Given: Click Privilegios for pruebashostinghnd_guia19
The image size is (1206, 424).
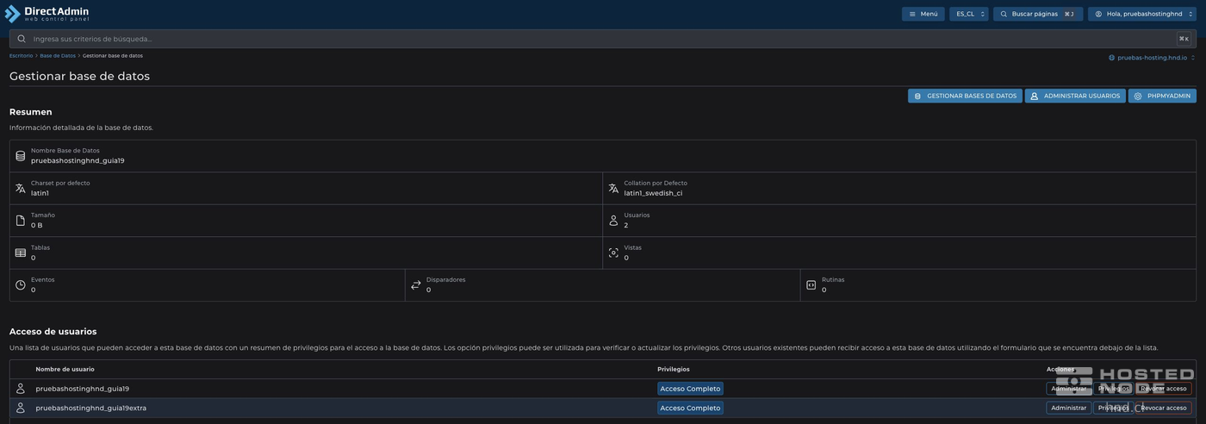Looking at the screenshot, I should pyautogui.click(x=1113, y=389).
